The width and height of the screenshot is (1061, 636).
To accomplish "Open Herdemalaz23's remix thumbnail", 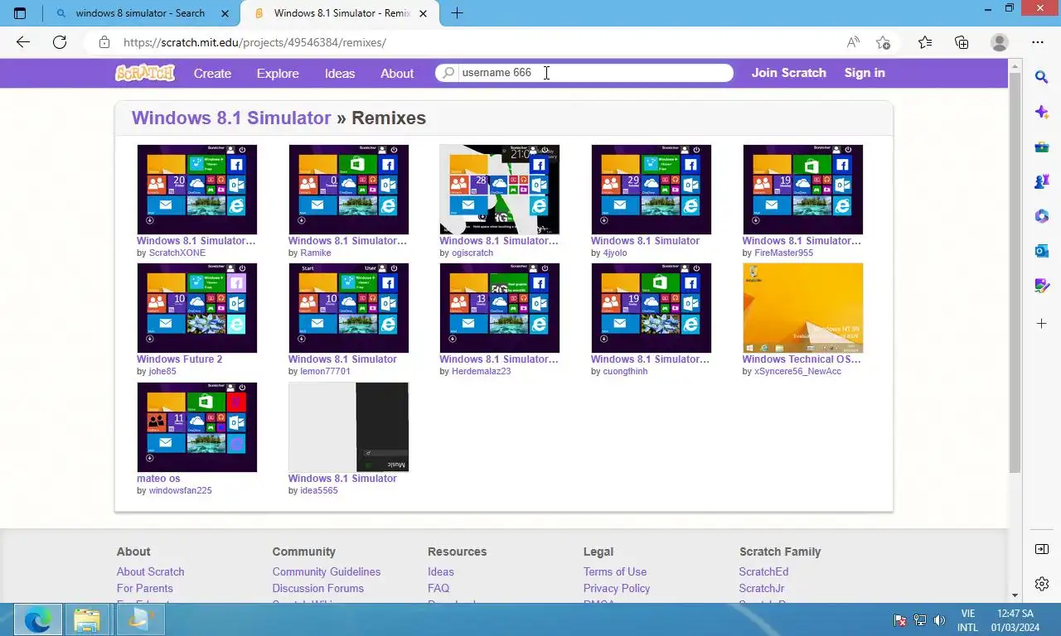I will tap(500, 308).
